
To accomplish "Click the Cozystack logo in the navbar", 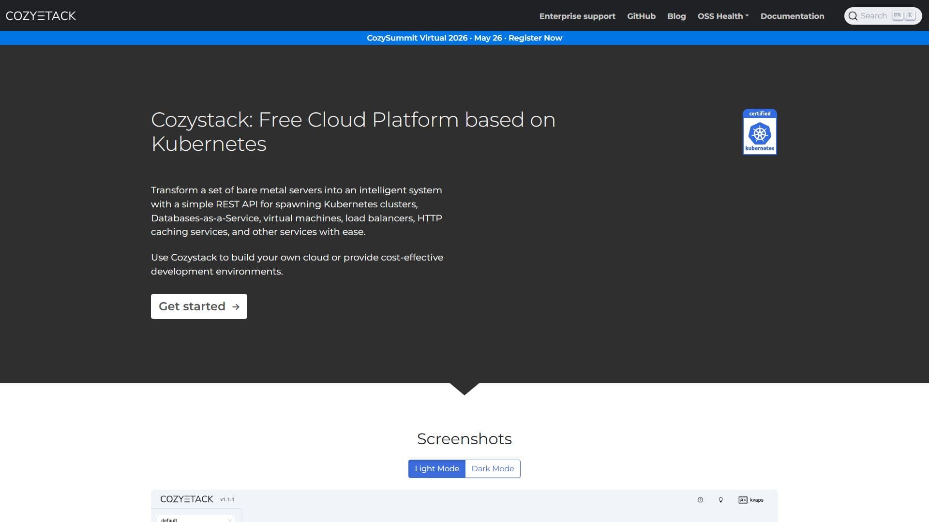I will pos(41,16).
